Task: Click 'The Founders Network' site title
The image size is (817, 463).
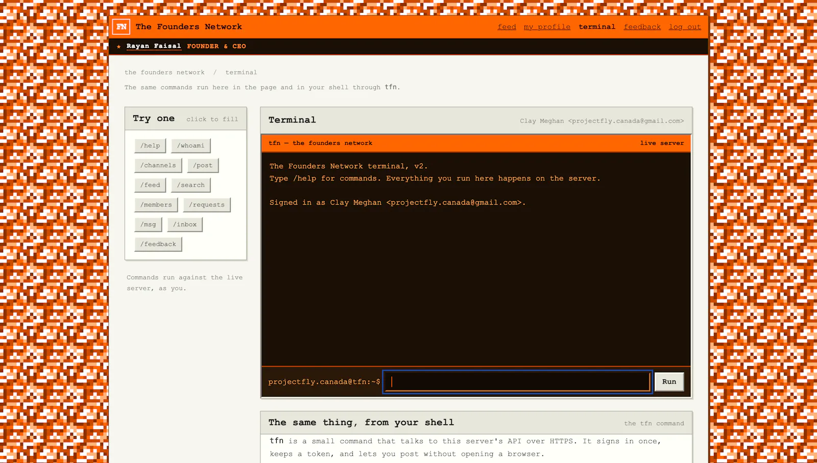Action: point(189,27)
